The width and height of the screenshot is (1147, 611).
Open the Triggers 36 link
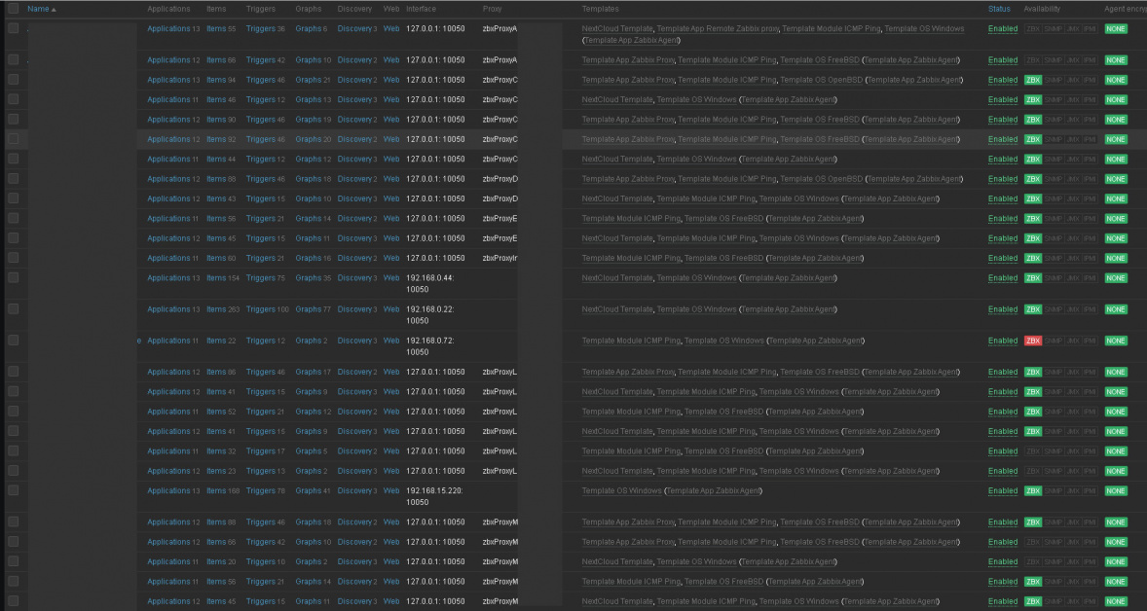[266, 28]
